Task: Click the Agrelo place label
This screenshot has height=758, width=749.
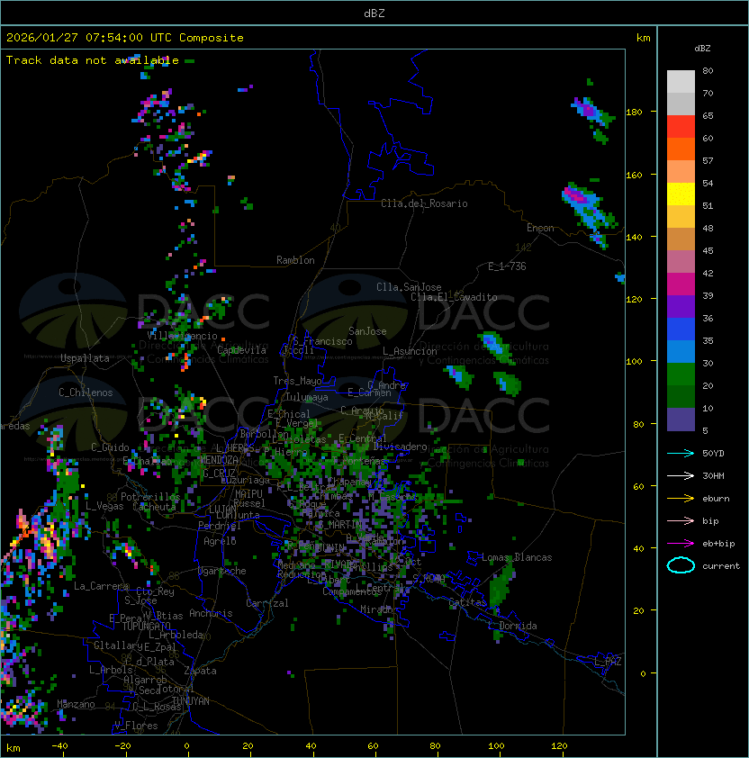Action: [220, 541]
